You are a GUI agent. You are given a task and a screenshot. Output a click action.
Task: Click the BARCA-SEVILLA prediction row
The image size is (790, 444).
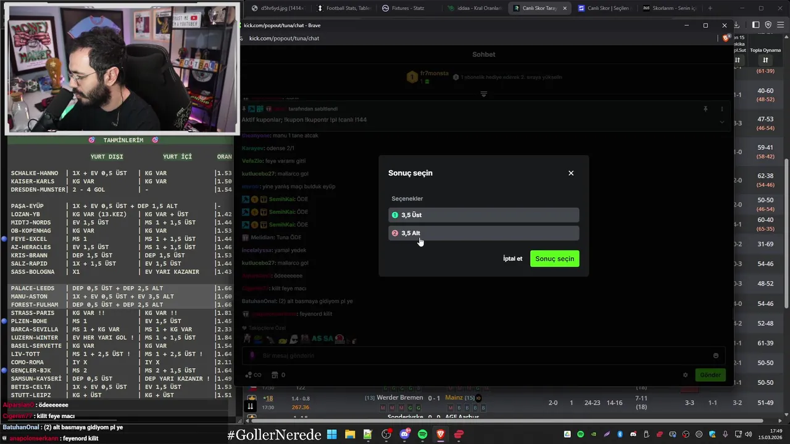pos(121,329)
